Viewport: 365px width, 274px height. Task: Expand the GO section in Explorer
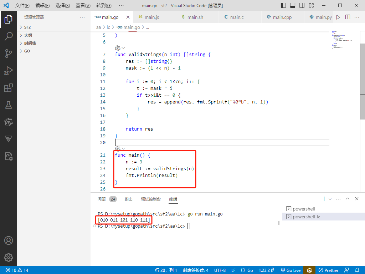click(x=54, y=51)
